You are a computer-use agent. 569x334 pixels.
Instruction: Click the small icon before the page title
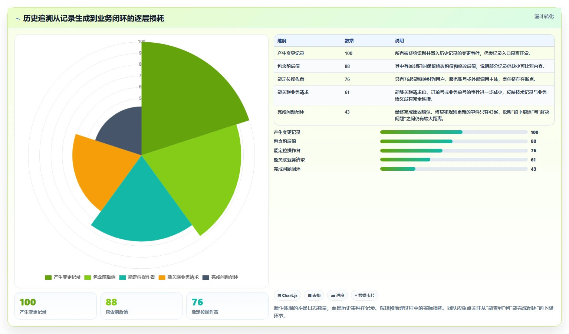(17, 19)
